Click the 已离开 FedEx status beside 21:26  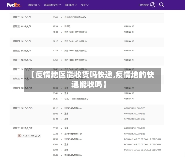pyautogui.click(x=77, y=99)
